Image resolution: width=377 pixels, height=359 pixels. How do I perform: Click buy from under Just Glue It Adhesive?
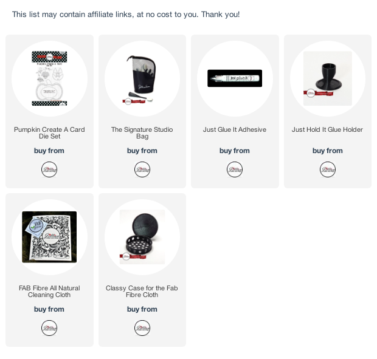[x=235, y=151]
